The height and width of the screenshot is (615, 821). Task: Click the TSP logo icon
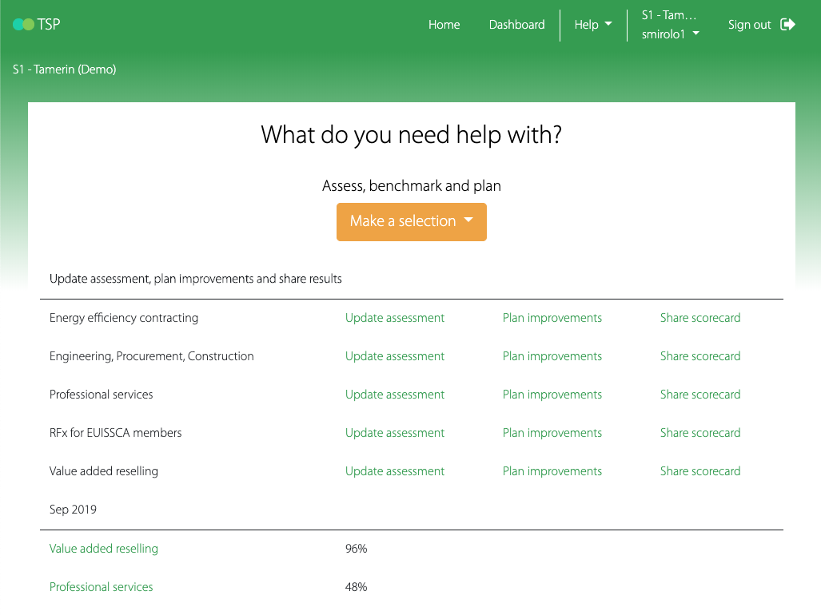(x=23, y=25)
